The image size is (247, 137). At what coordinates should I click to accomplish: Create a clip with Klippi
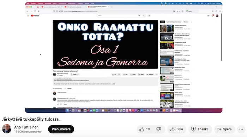point(141,75)
